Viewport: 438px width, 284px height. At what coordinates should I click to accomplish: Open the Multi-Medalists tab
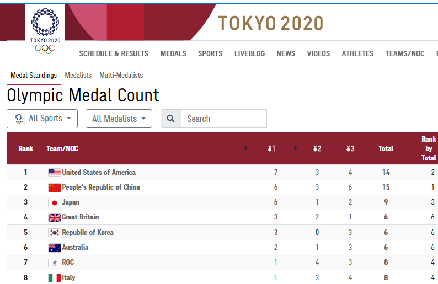coord(121,75)
